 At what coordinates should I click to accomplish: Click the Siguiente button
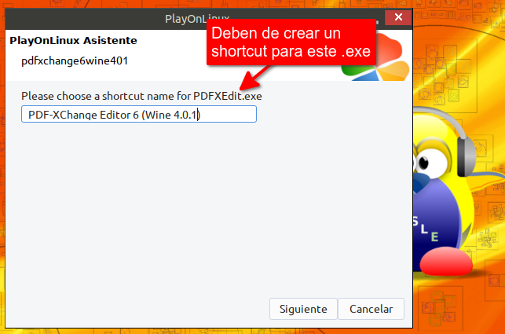point(303,309)
